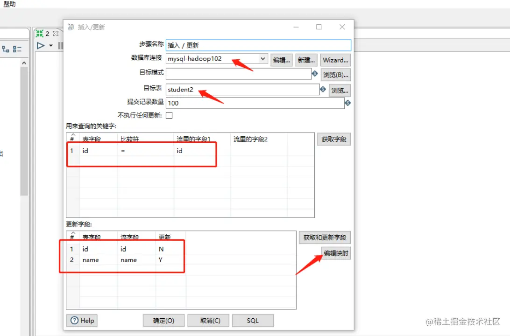Open the run options dropdown arrow
Screen dimensions: 510x336
pos(51,46)
